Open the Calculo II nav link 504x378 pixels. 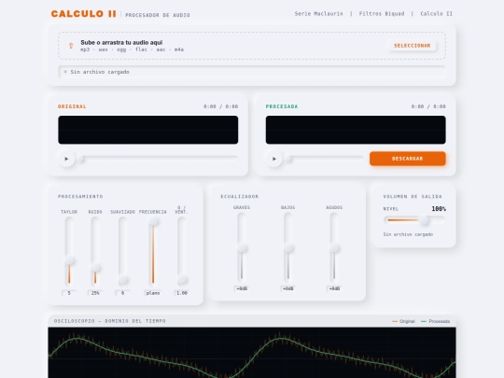[436, 14]
